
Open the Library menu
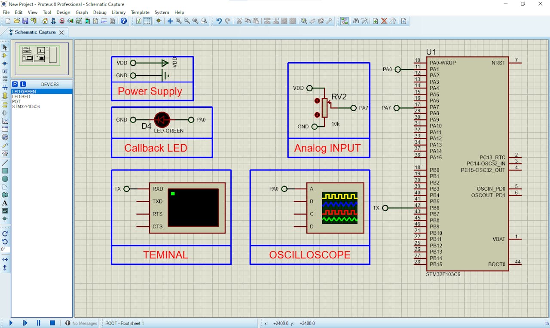click(x=119, y=12)
